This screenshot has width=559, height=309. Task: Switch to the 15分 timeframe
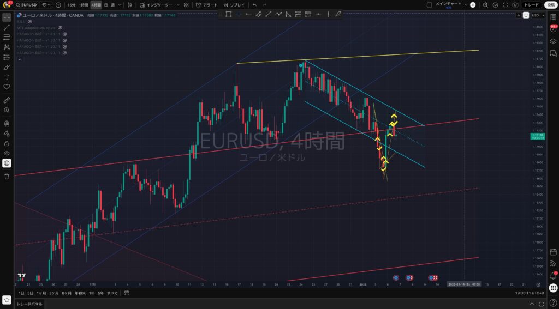coord(72,5)
